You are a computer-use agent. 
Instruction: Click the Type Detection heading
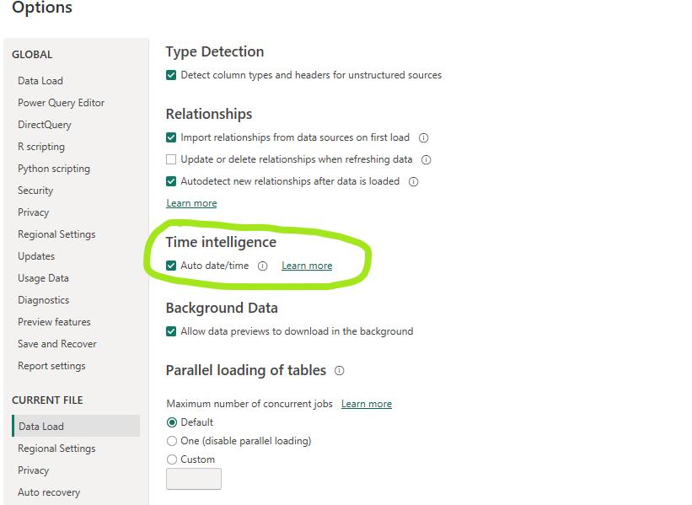pyautogui.click(x=215, y=51)
